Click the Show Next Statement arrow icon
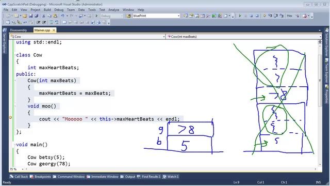This screenshot has height=186, width=330. point(265,16)
